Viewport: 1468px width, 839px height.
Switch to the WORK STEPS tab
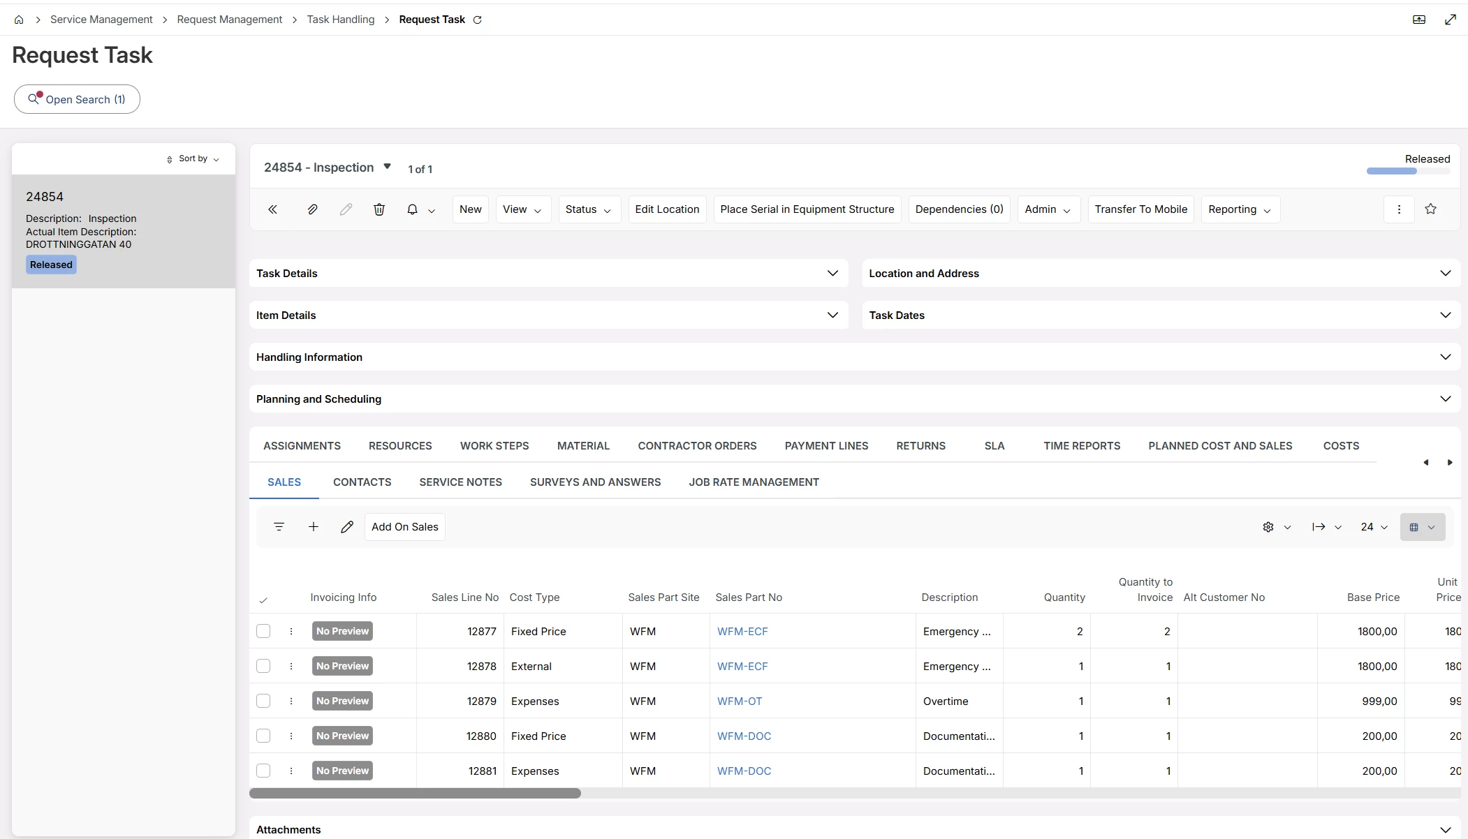click(494, 445)
